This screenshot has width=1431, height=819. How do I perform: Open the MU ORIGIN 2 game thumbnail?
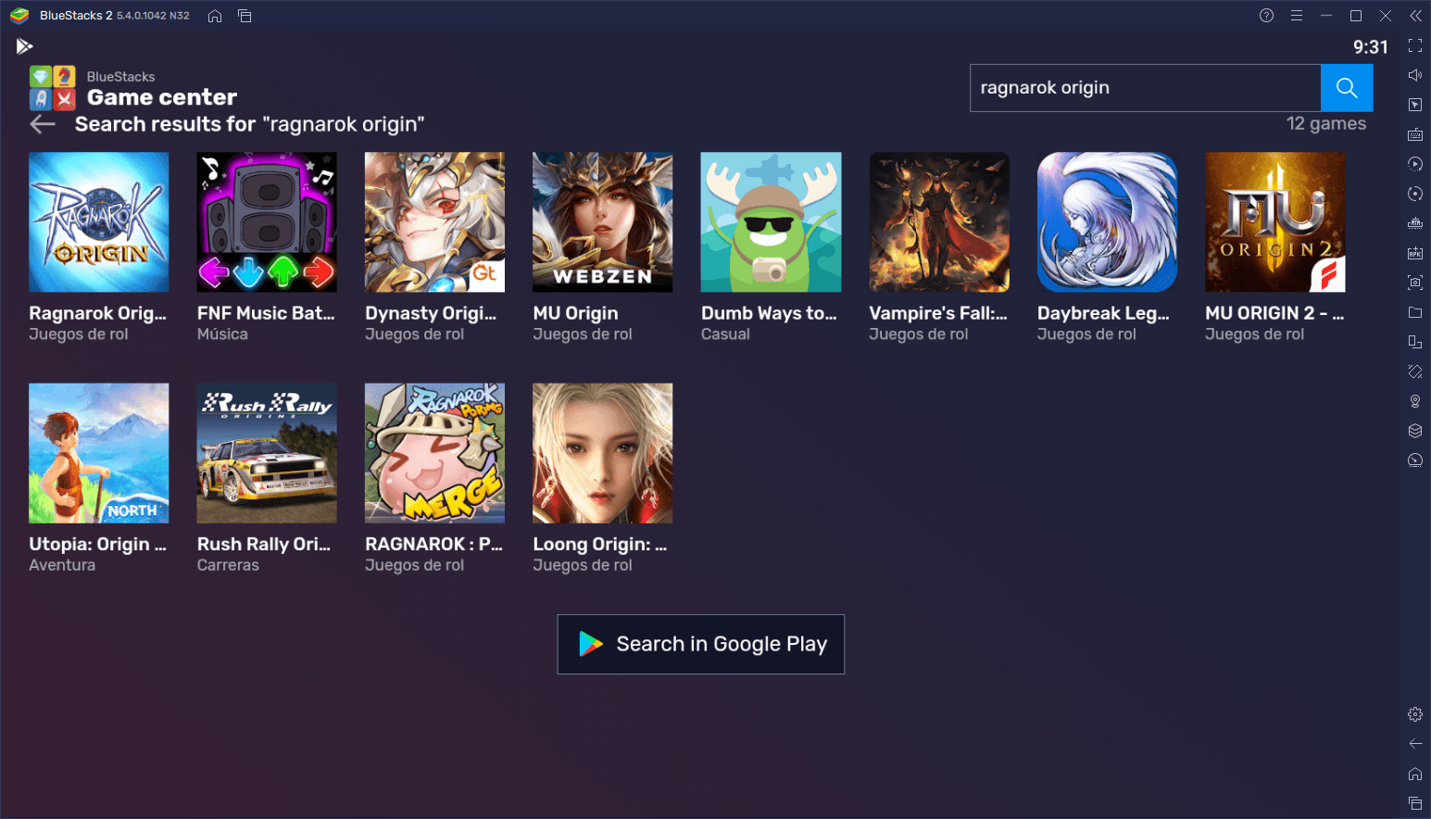tap(1275, 222)
